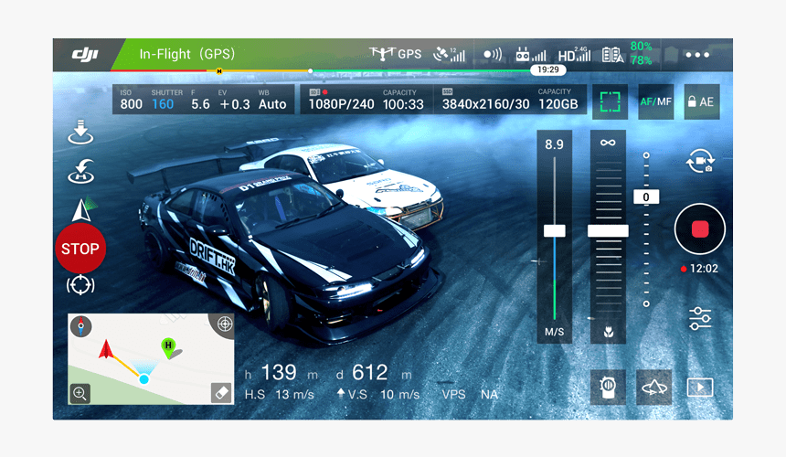Image resolution: width=786 pixels, height=457 pixels.
Task: Tap the green home point marker
Action: point(168,347)
